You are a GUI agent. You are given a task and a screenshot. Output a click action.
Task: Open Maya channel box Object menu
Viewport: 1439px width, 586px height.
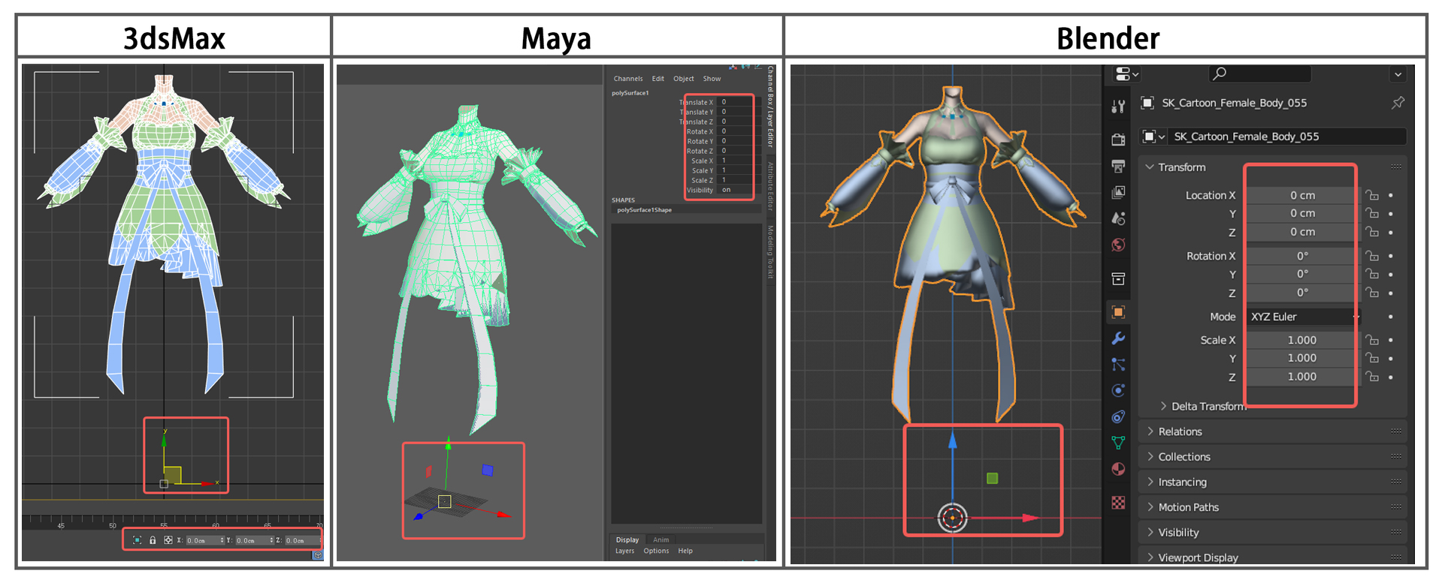684,79
